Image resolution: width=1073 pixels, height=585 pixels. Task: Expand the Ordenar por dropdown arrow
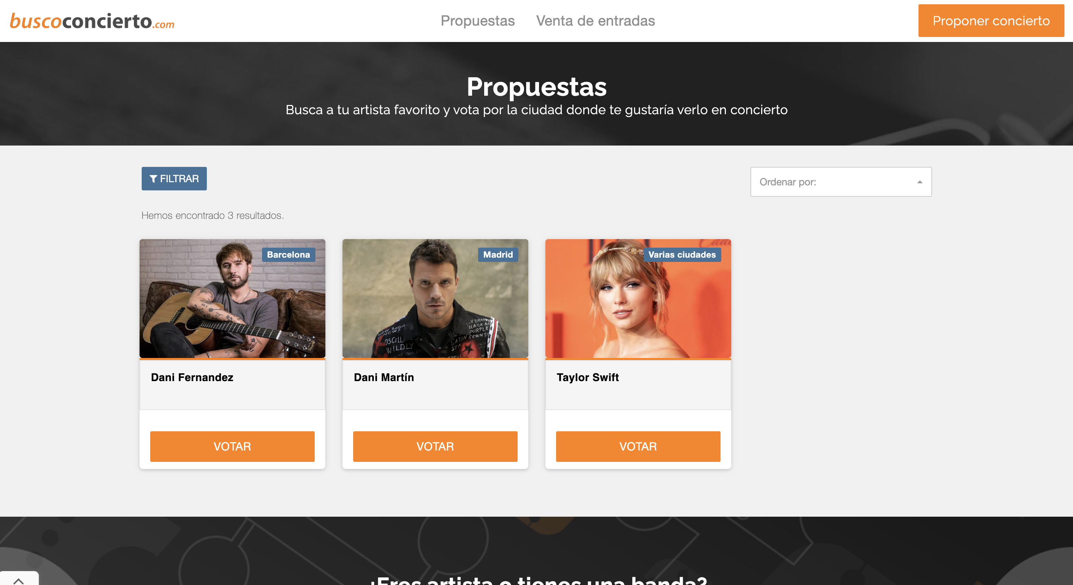point(919,182)
